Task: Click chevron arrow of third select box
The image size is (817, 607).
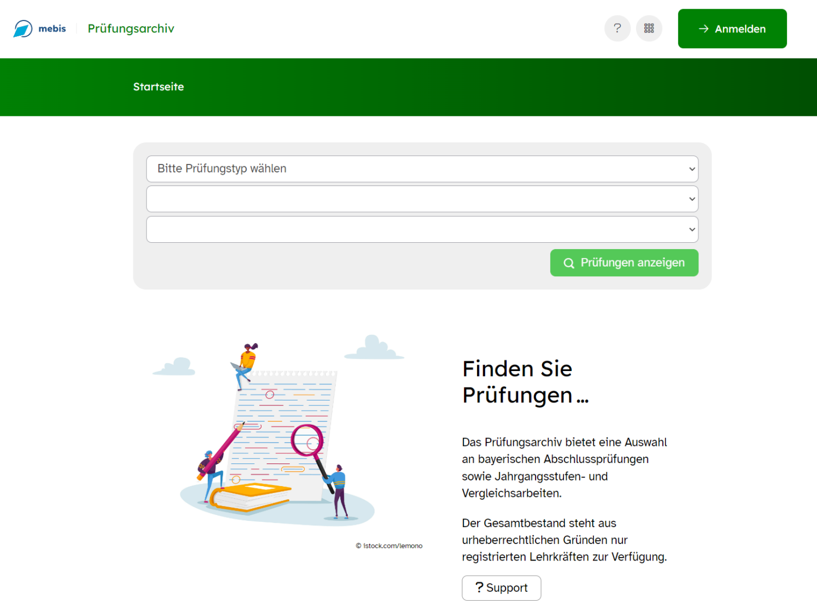Action: tap(692, 229)
